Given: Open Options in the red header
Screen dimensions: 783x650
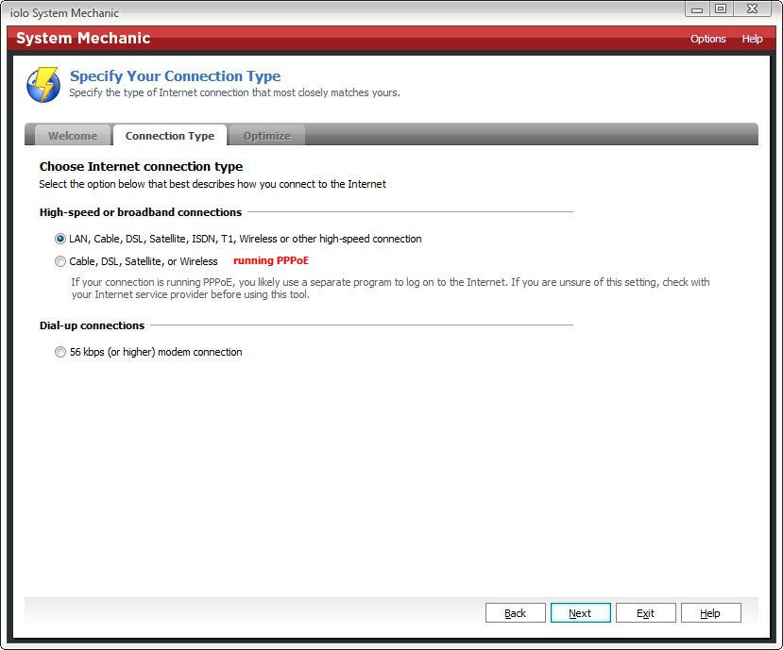Looking at the screenshot, I should point(707,39).
